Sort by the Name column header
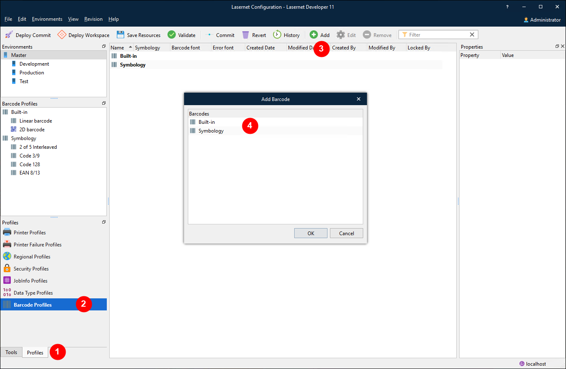The height and width of the screenshot is (369, 566). click(121, 47)
